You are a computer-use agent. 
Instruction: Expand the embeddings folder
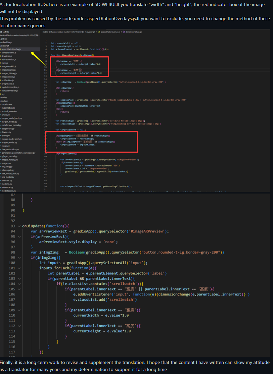(6, 42)
